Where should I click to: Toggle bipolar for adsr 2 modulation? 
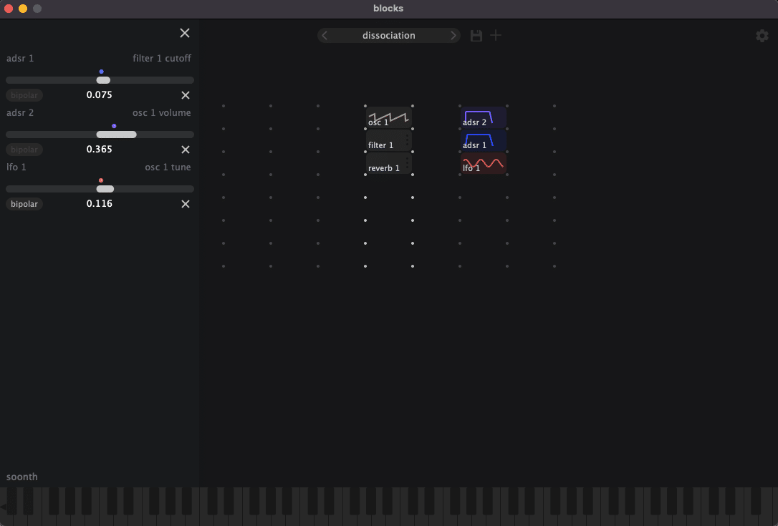[x=24, y=150]
